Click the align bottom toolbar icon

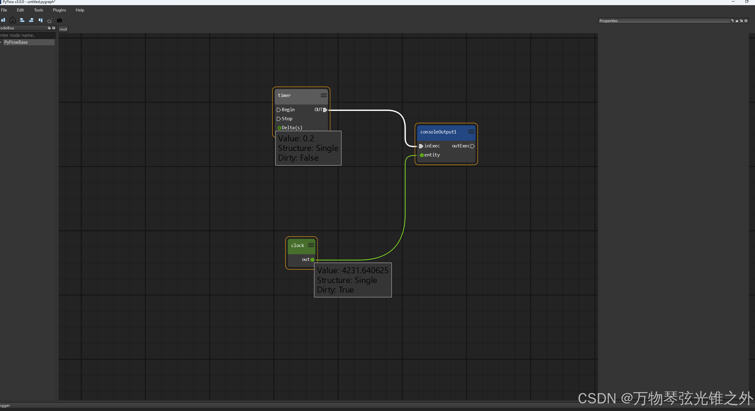tap(3, 20)
